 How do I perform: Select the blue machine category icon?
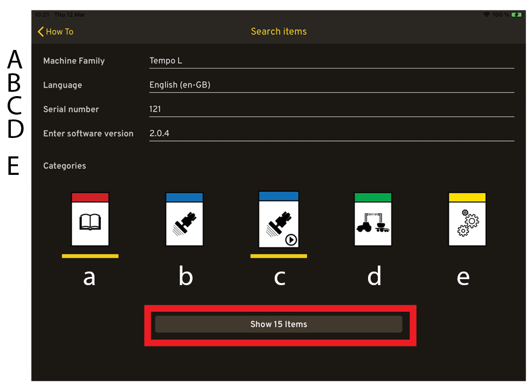tap(185, 219)
